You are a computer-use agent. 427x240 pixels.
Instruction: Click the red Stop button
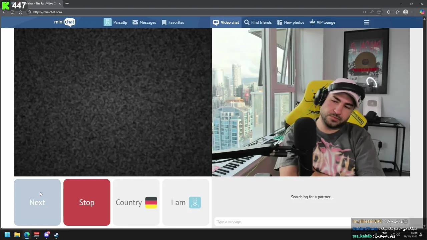coord(87,202)
